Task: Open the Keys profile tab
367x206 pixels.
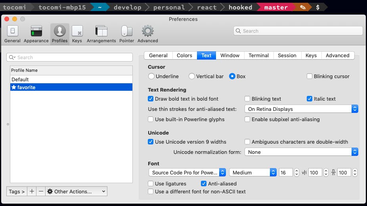Action: pos(311,56)
